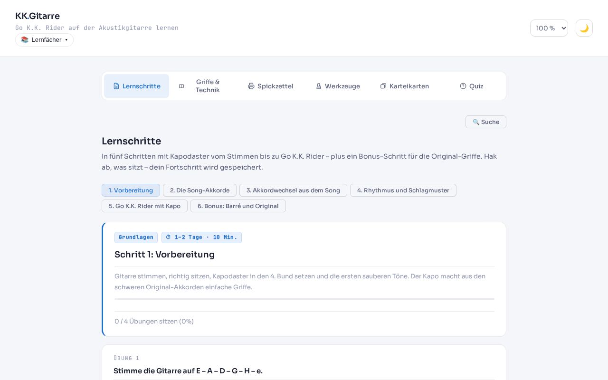Click the Grundlagen tag badge
This screenshot has width=608, height=380.
pos(136,237)
